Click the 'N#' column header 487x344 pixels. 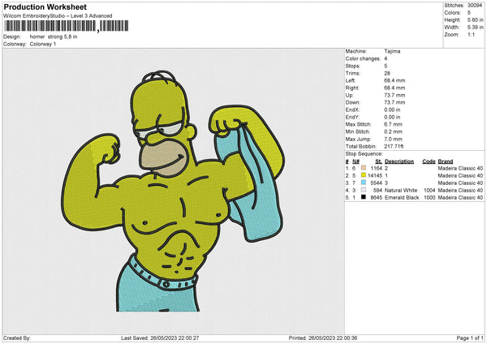click(356, 161)
